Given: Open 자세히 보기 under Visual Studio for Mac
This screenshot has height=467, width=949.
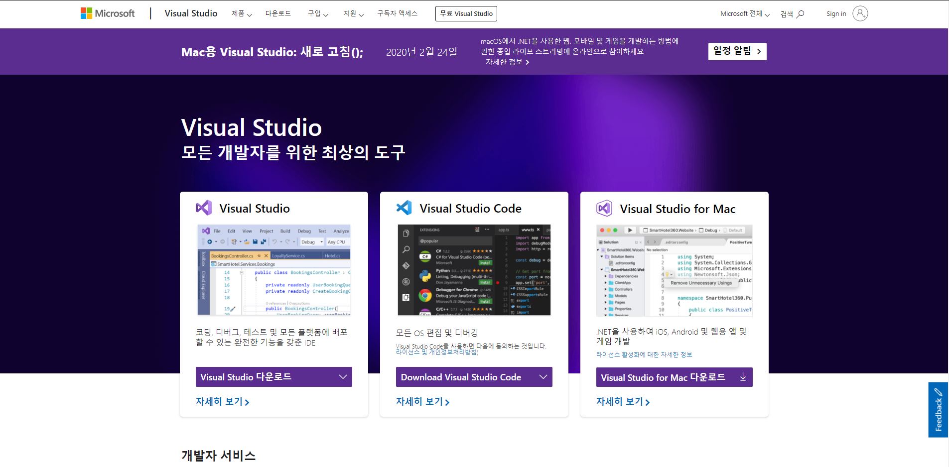Looking at the screenshot, I should click(x=623, y=401).
